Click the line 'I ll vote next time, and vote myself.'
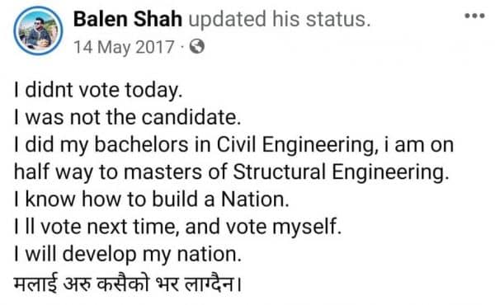Viewport: 495px width, 305px height. [x=177, y=227]
